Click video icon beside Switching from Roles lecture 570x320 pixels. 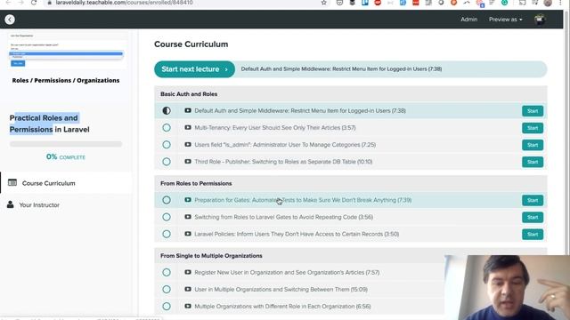(188, 217)
